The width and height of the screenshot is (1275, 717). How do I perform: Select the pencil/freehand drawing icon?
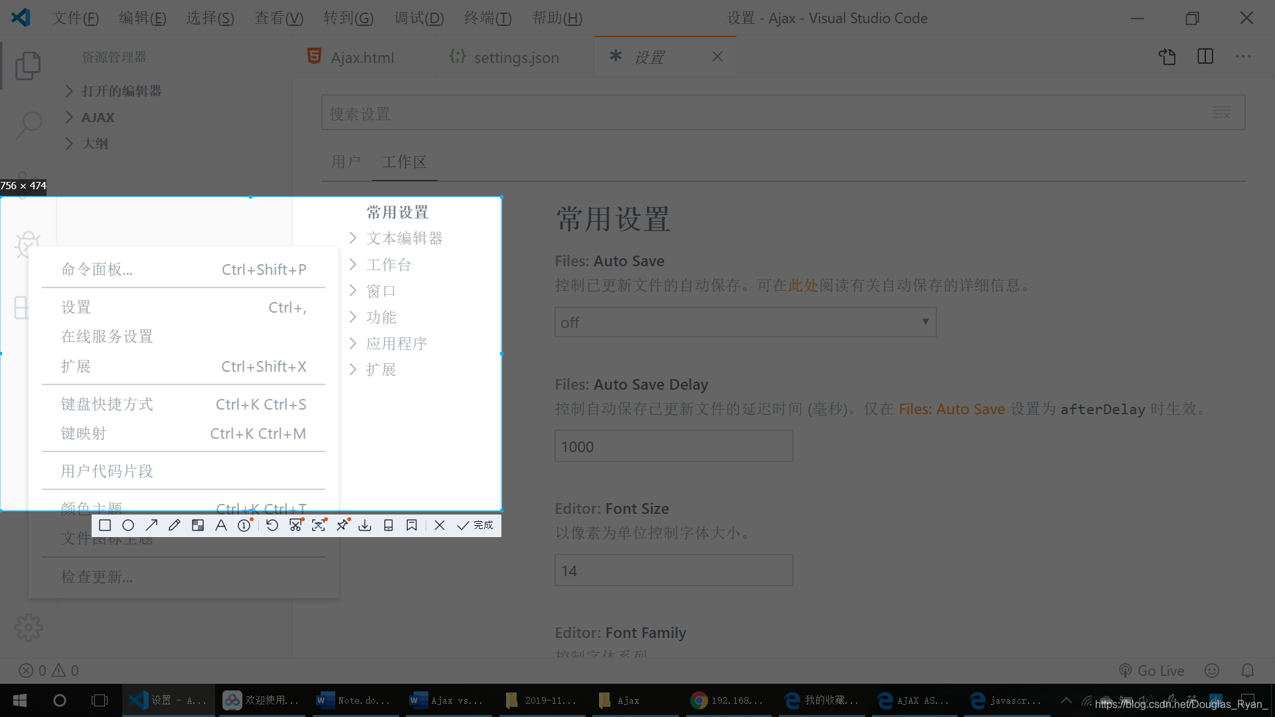pyautogui.click(x=174, y=524)
